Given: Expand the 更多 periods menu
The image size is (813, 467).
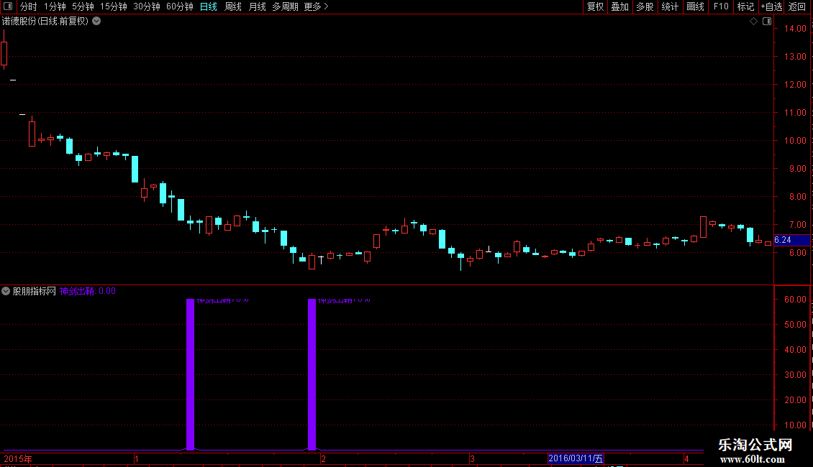Looking at the screenshot, I should coord(317,6).
